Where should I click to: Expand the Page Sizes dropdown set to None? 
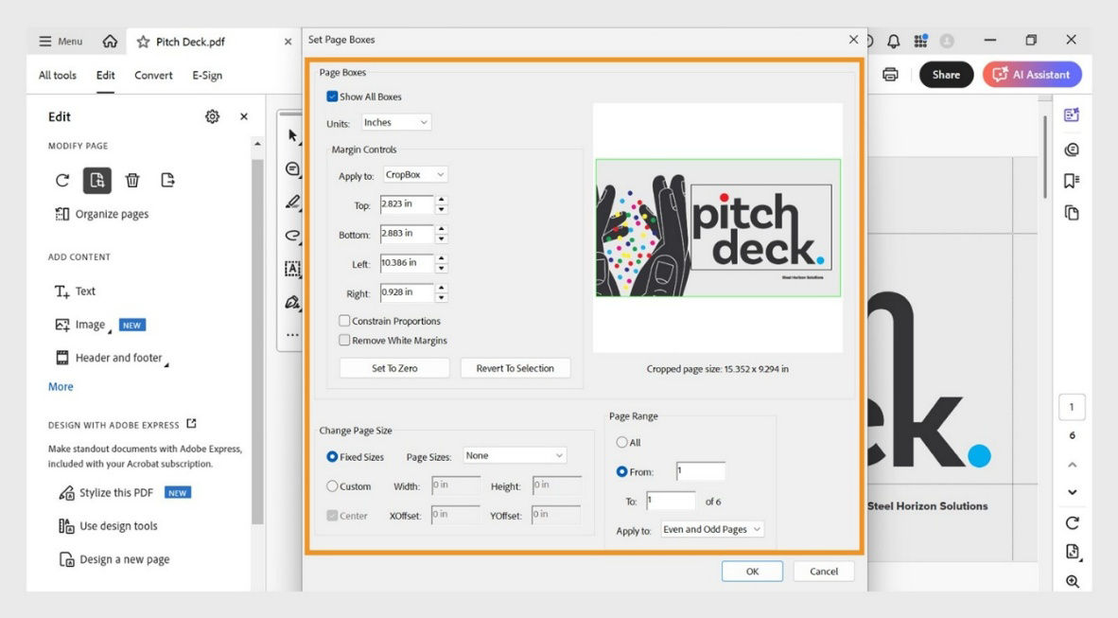point(513,455)
